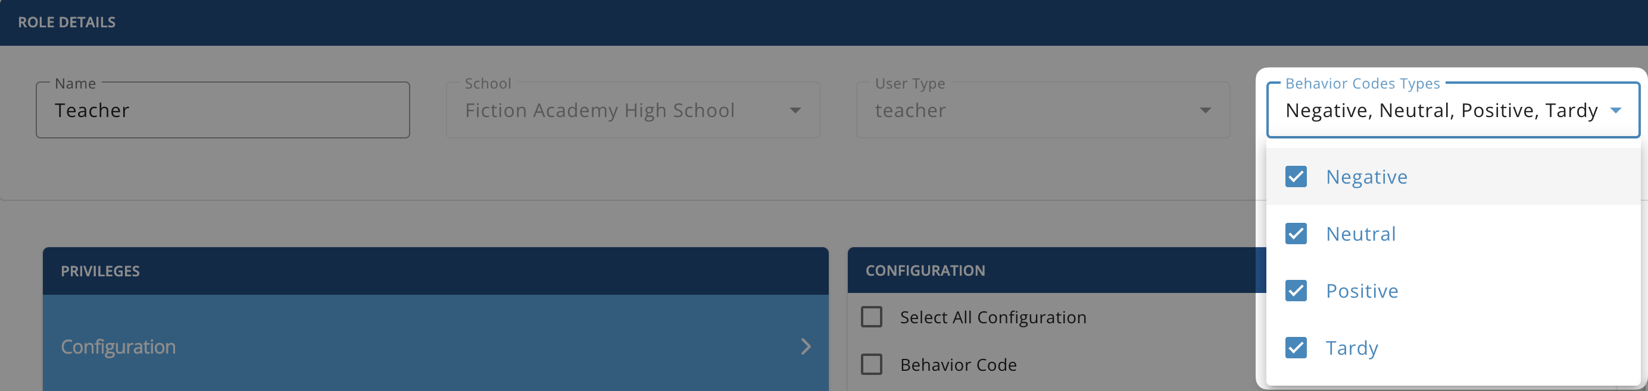This screenshot has height=391, width=1648.
Task: Select the Negative option label
Action: (x=1366, y=177)
